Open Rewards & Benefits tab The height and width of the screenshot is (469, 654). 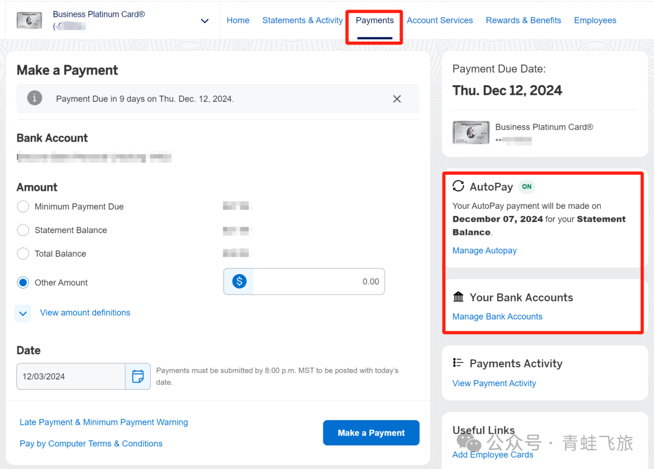tap(523, 21)
